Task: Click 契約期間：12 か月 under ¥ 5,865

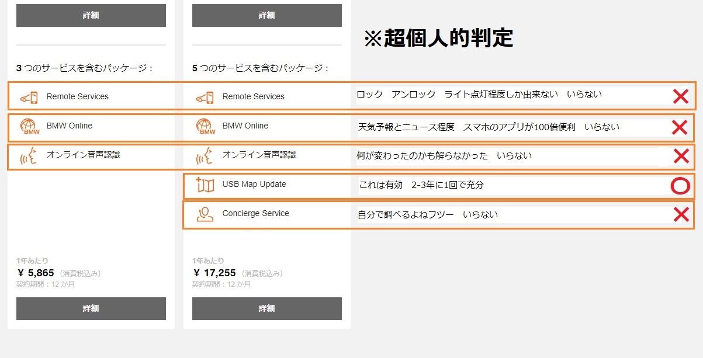Action: [46, 284]
